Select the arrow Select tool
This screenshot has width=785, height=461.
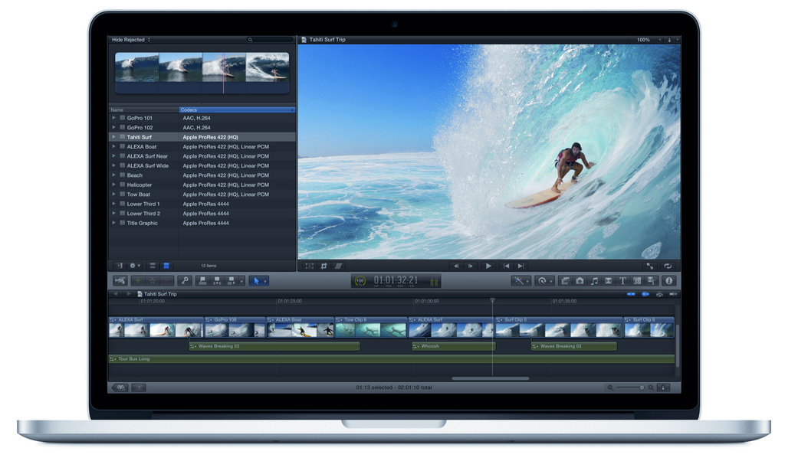(257, 280)
